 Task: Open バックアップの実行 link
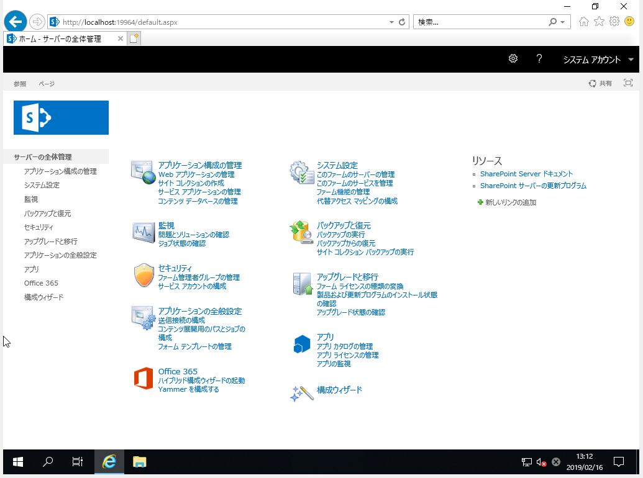click(341, 234)
